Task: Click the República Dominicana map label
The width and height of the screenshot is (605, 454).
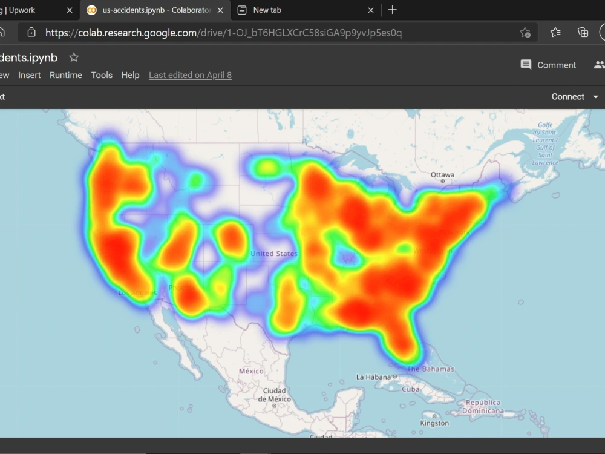Action: click(483, 407)
